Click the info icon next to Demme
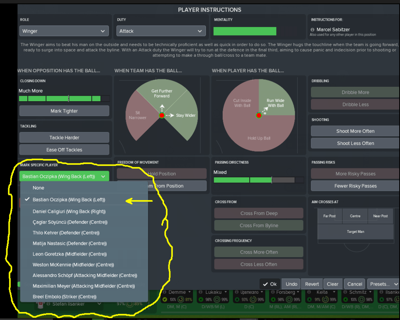The width and height of the screenshot is (400, 320). [x=164, y=292]
